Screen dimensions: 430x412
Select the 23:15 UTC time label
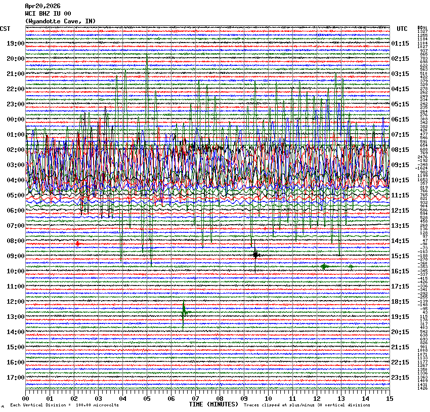pyautogui.click(x=400, y=378)
